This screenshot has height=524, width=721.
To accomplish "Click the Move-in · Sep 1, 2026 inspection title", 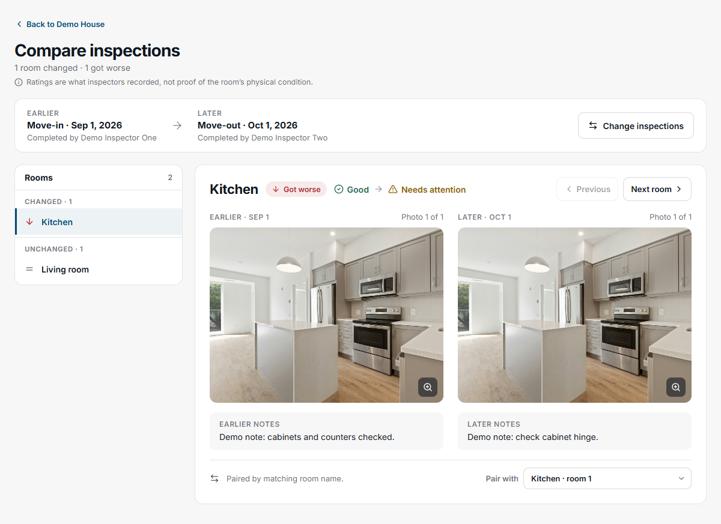I will [75, 125].
